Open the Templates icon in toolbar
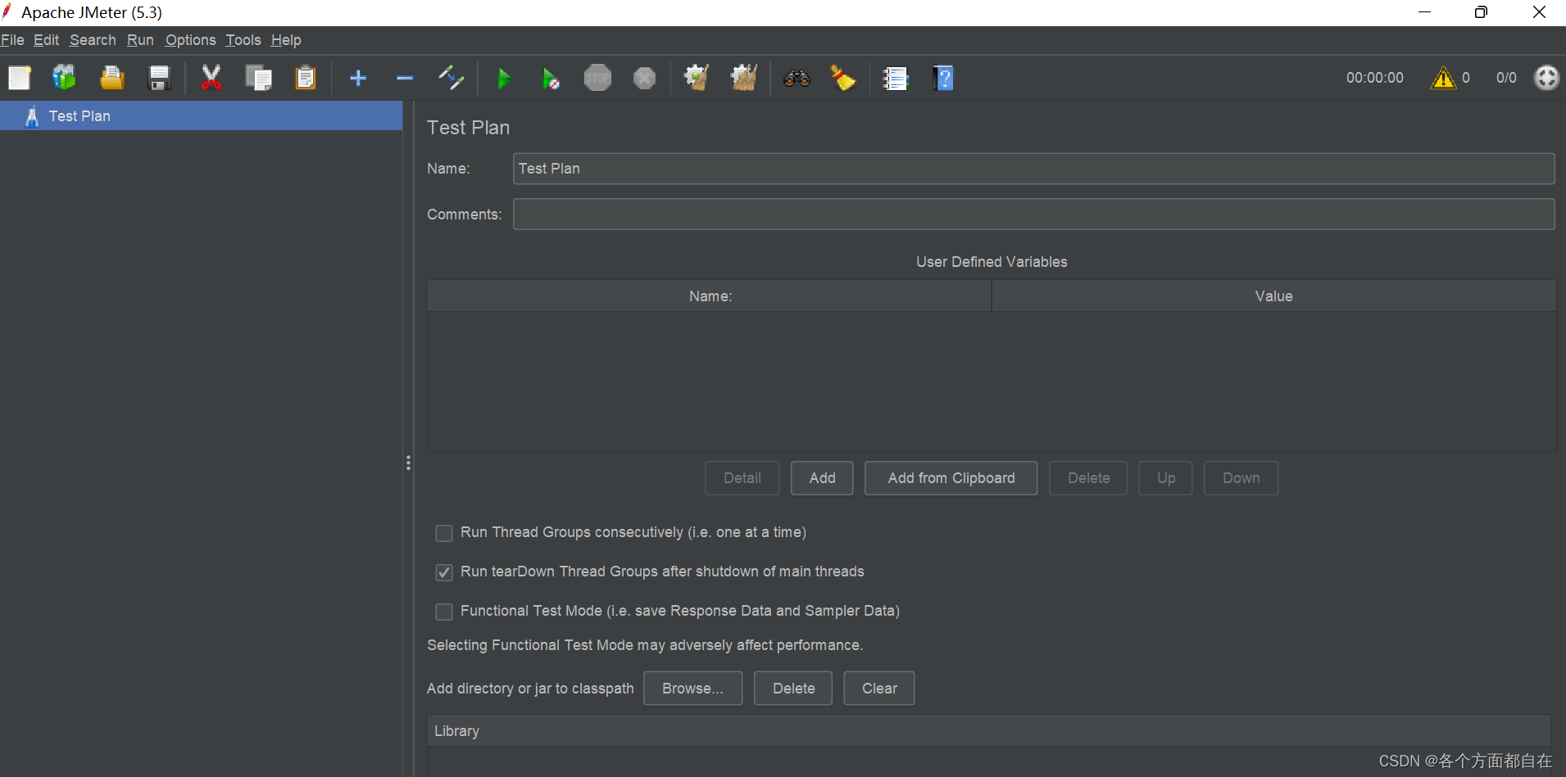Image resolution: width=1566 pixels, height=777 pixels. [x=64, y=78]
